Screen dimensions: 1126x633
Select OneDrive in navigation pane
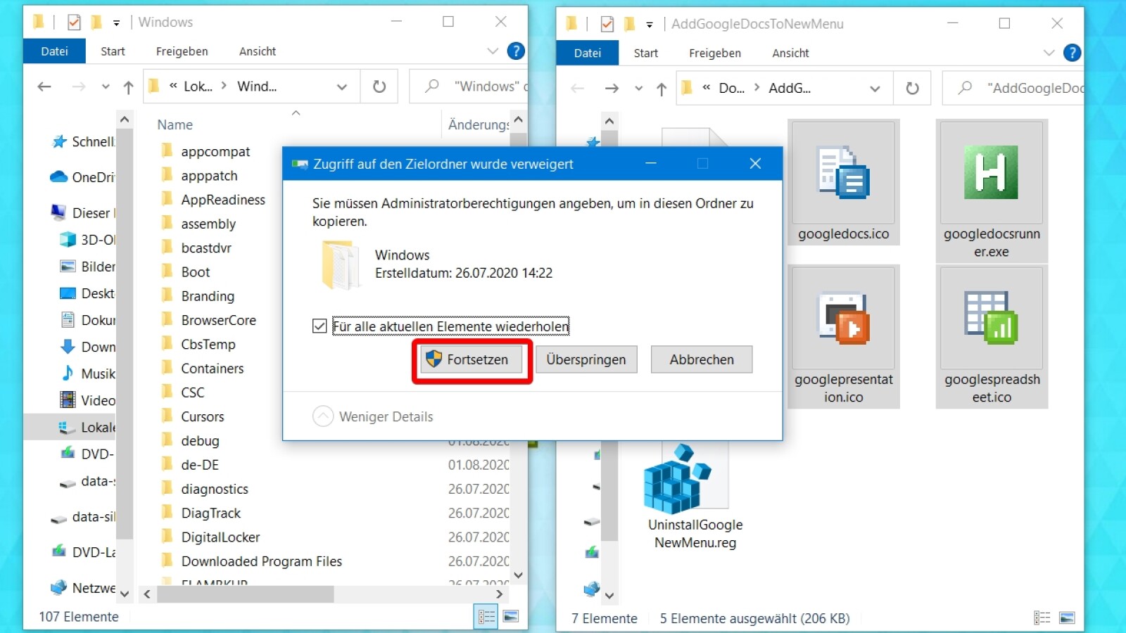click(83, 177)
